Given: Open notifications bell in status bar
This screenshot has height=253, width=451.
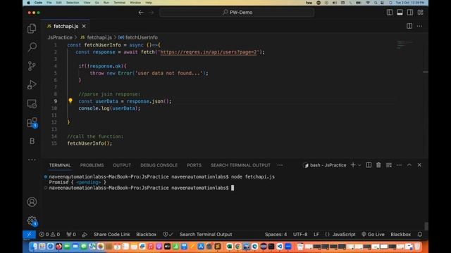Looking at the screenshot, I should (420, 234).
